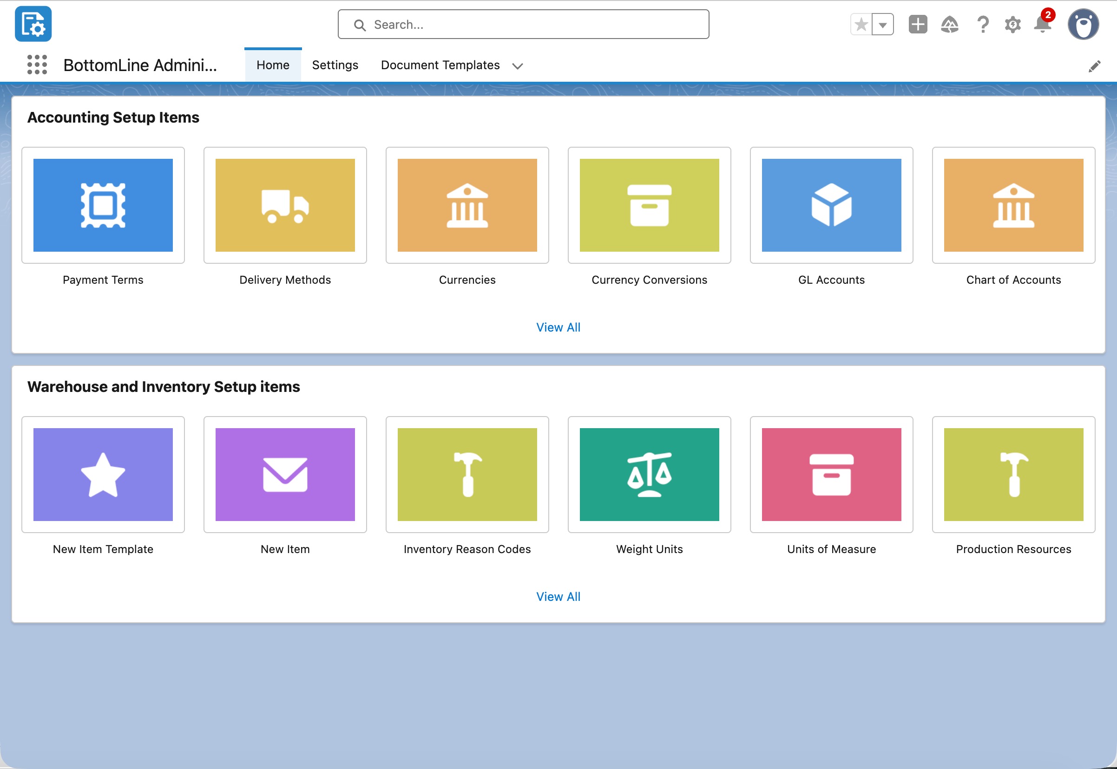Open the New Item Template star icon
Image resolution: width=1117 pixels, height=769 pixels.
(x=103, y=475)
